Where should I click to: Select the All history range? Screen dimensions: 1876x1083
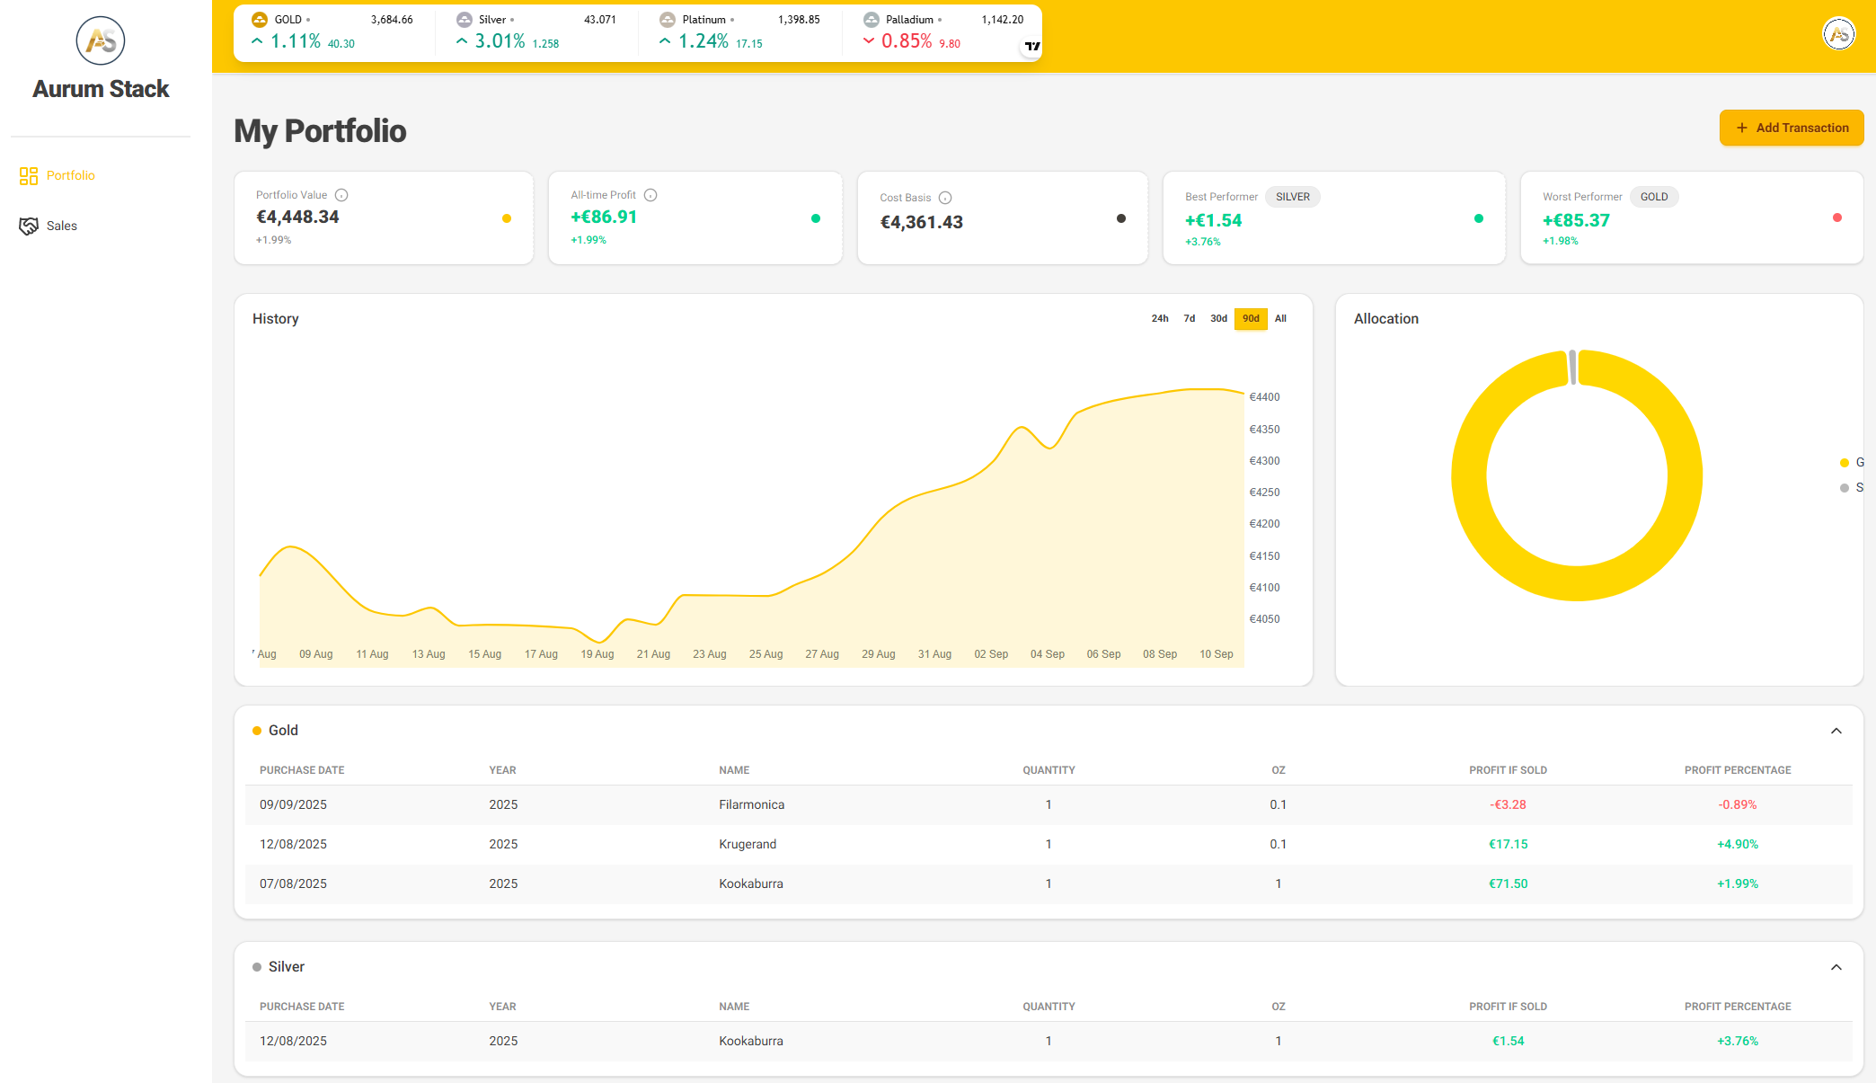1280,318
